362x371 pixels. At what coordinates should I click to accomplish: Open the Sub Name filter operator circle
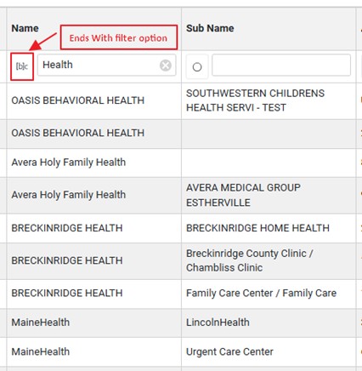[x=197, y=67]
